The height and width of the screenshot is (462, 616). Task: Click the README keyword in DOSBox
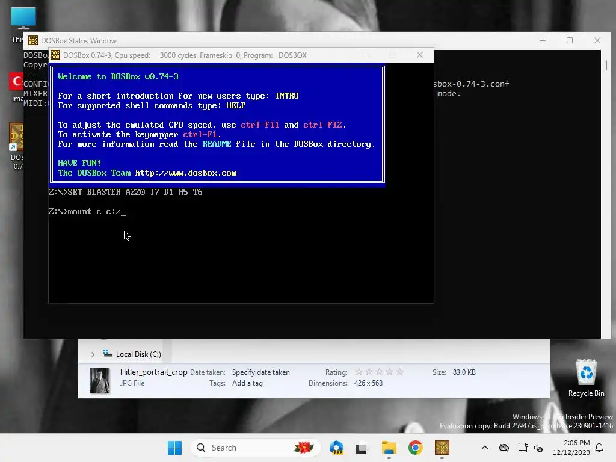pyautogui.click(x=217, y=144)
